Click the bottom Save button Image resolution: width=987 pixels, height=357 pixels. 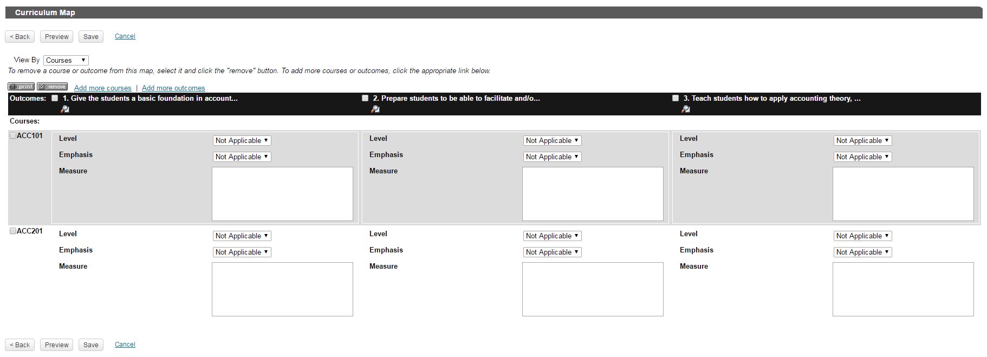pos(91,345)
